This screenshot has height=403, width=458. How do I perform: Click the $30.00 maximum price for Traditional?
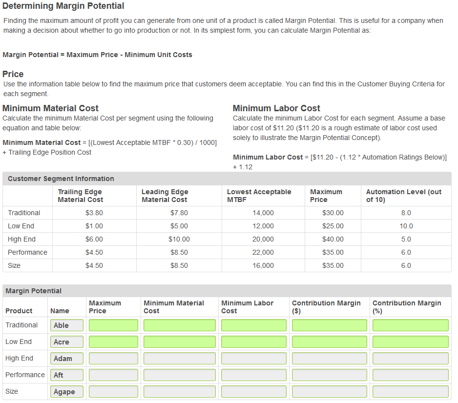tap(333, 213)
